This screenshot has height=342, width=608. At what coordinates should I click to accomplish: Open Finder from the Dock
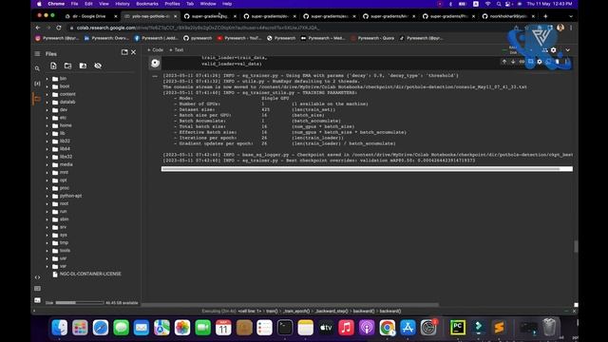pyautogui.click(x=59, y=327)
